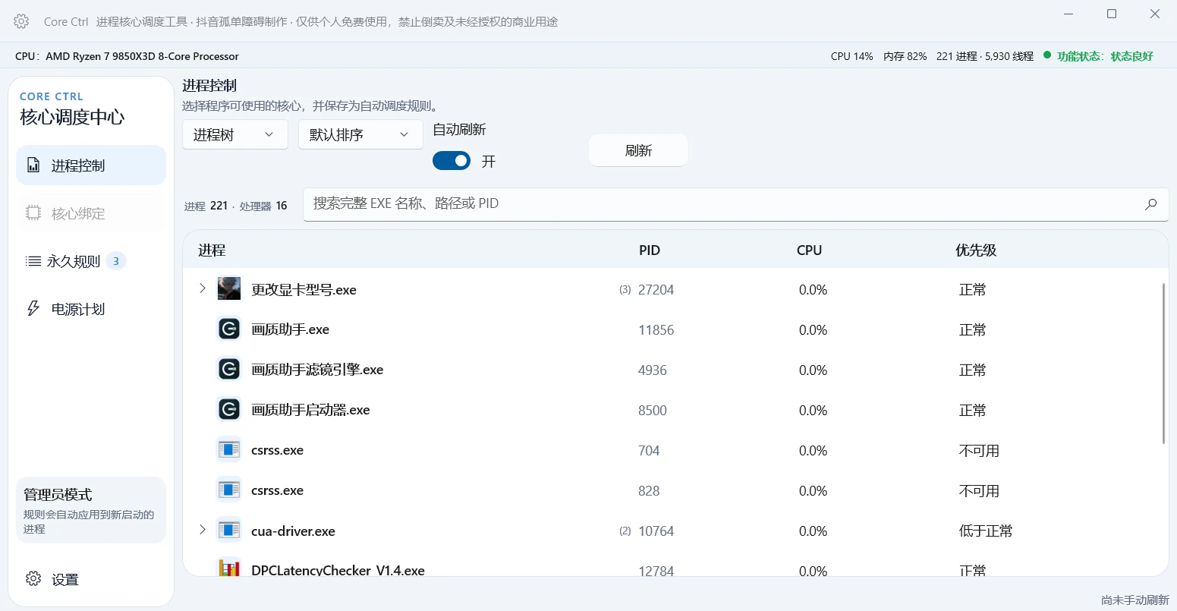
Task: Click the AMD Ryzen 7 9850X3D processor name
Action: [x=142, y=56]
